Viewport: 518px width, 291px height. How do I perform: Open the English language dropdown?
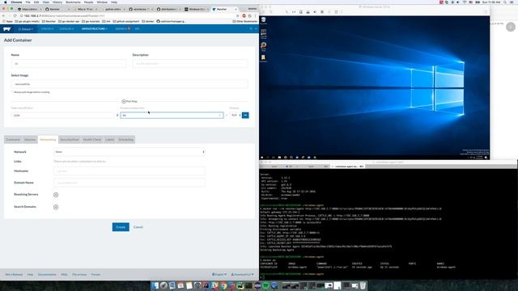(219, 275)
